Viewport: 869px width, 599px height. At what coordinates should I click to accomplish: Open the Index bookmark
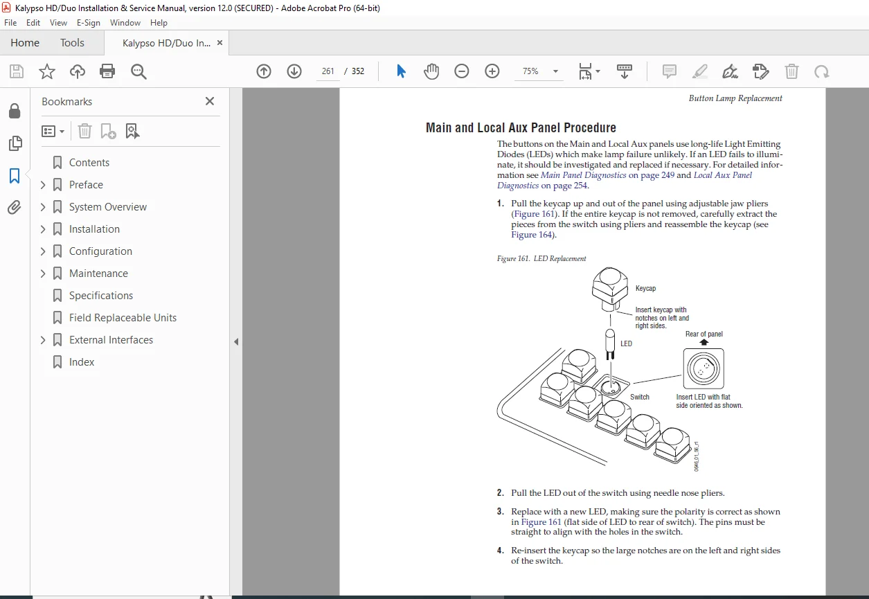pyautogui.click(x=82, y=362)
